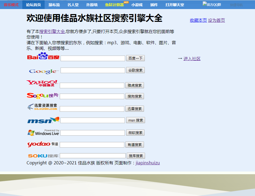Click the Google logo
Viewport: 255px width, 196px height.
click(44, 71)
